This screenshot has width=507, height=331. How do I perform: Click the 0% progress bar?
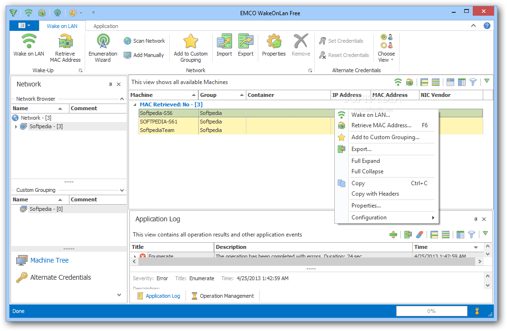tap(431, 311)
